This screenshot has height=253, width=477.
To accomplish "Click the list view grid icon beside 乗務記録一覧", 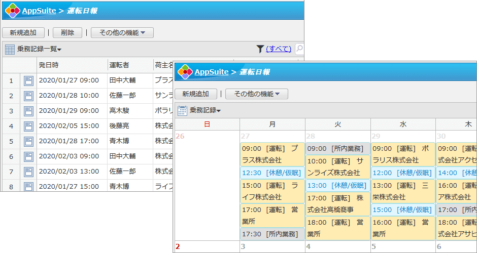I will 10,49.
